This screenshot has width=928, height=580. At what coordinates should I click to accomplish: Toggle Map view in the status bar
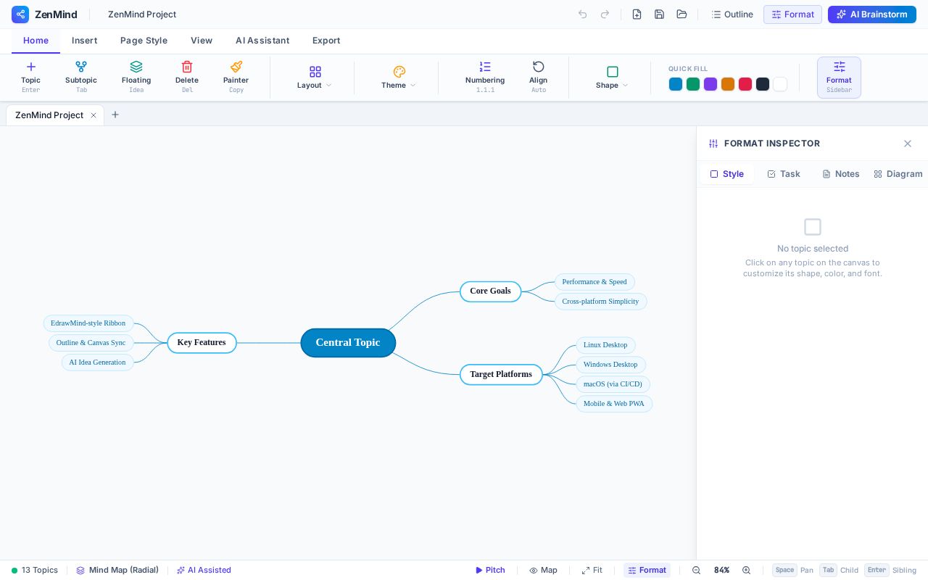pyautogui.click(x=543, y=571)
